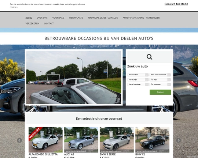
Task: Expand the Vanaf bouwjaar dropdown
Action: [138, 84]
